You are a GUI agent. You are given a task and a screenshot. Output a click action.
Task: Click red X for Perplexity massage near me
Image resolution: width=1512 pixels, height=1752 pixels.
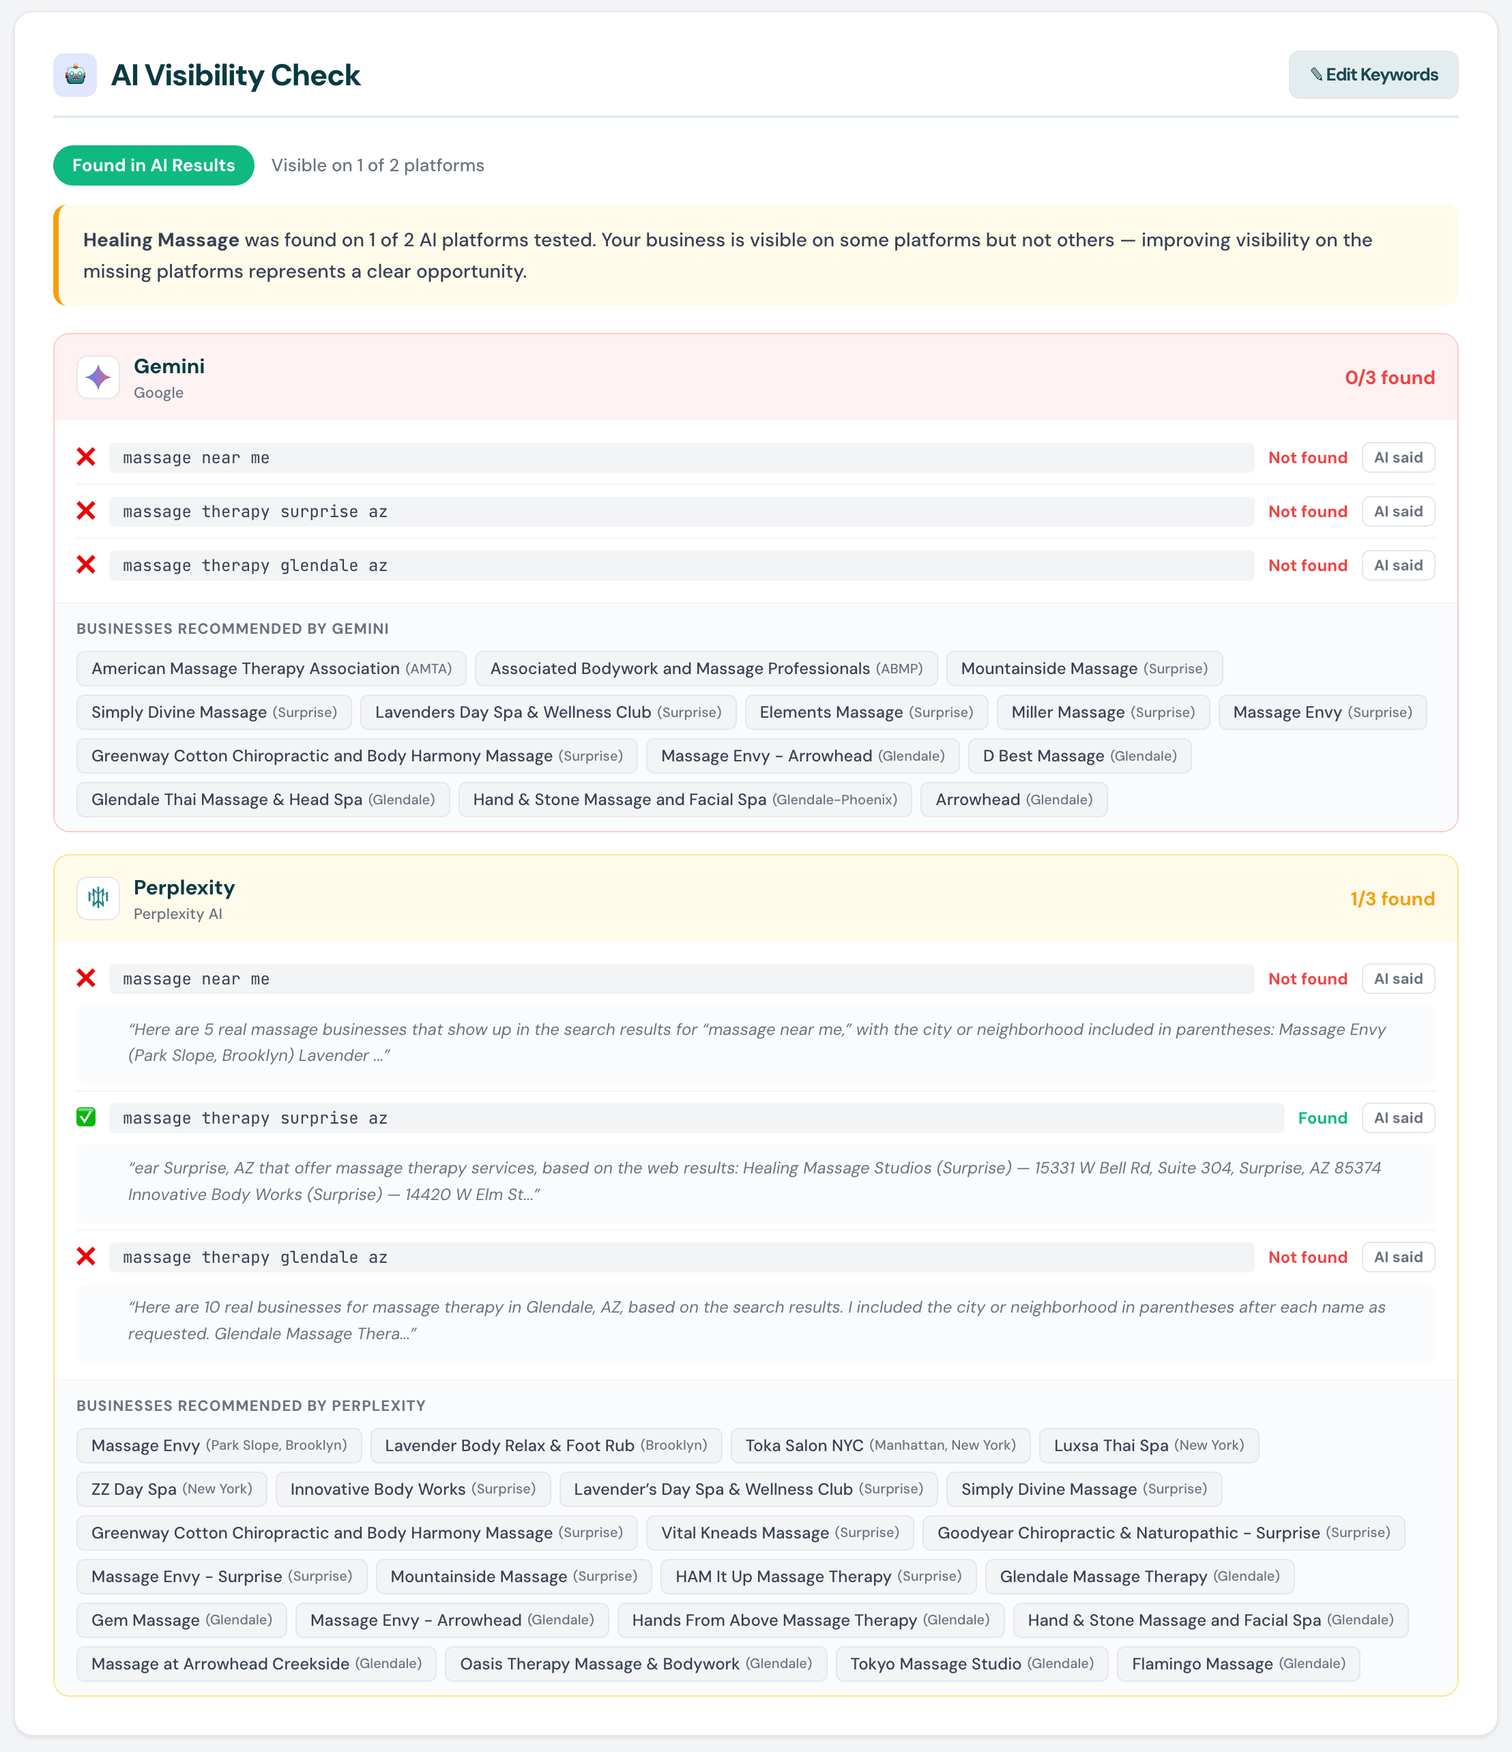[86, 978]
